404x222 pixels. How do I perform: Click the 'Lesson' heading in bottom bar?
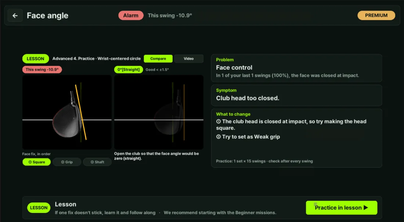(x=65, y=204)
